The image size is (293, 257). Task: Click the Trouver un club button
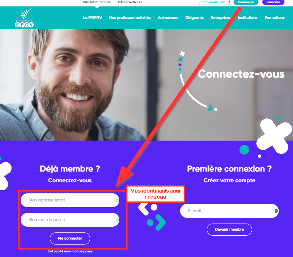pyautogui.click(x=214, y=2)
